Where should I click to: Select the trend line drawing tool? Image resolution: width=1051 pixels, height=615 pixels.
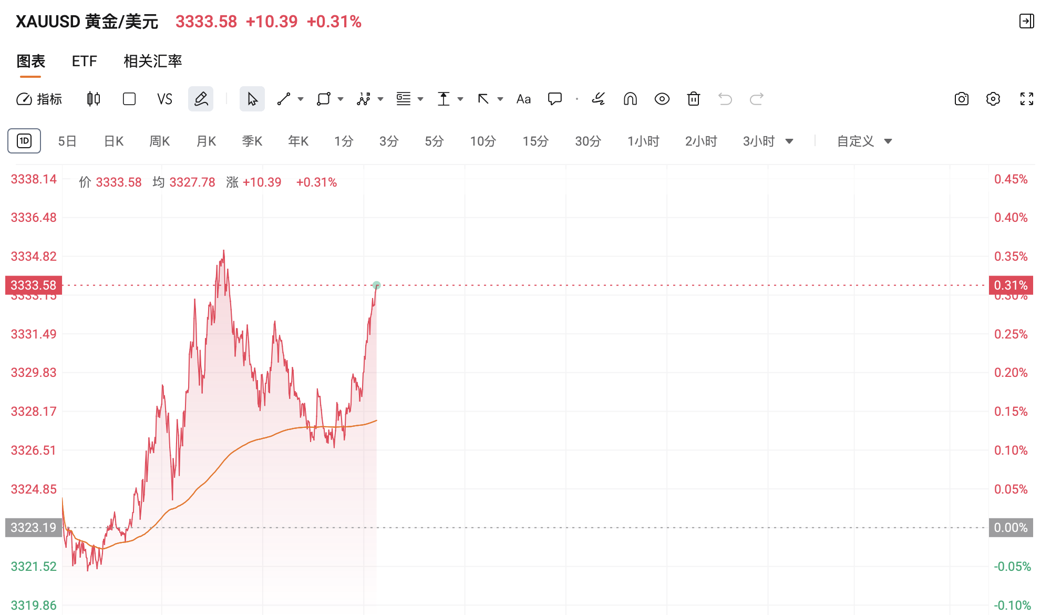pyautogui.click(x=284, y=99)
